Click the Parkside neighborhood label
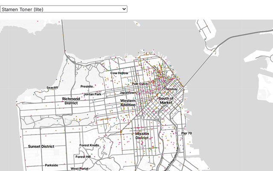Viewport: 273px width, 171px height. click(51, 165)
